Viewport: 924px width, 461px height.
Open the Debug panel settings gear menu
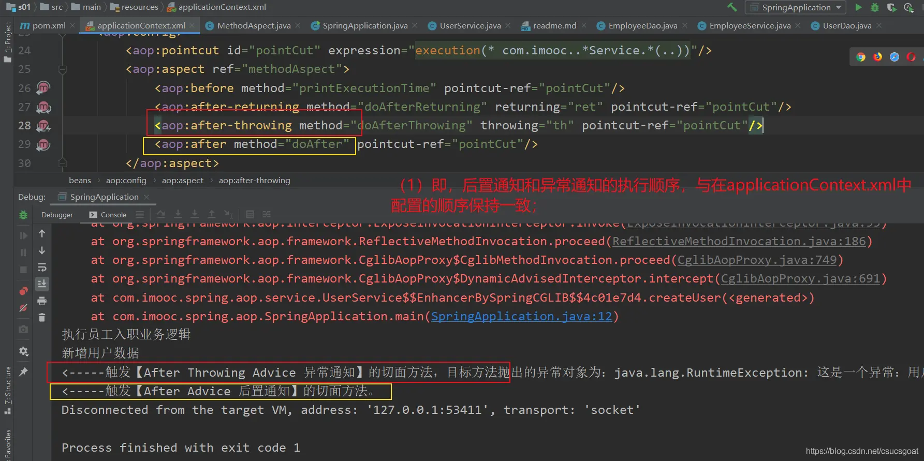(x=23, y=351)
